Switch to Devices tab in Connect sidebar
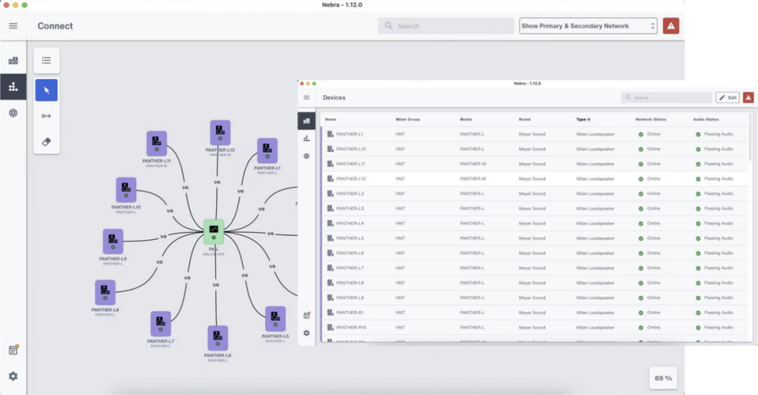The width and height of the screenshot is (758, 395). tap(13, 61)
